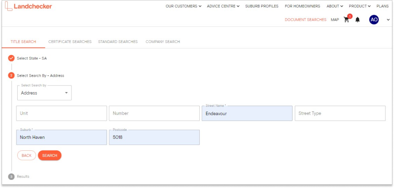The width and height of the screenshot is (394, 188).
Task: Open the Select Search by Address dropdown
Action: (x=44, y=93)
